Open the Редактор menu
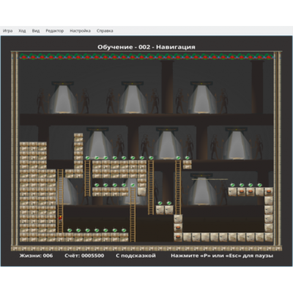The image size is (293, 293). [x=55, y=31]
